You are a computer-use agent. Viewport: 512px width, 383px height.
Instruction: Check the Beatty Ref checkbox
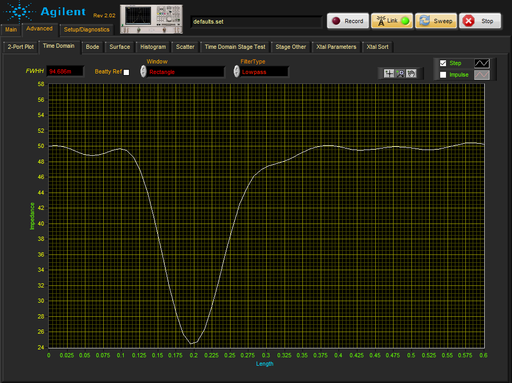coord(126,72)
